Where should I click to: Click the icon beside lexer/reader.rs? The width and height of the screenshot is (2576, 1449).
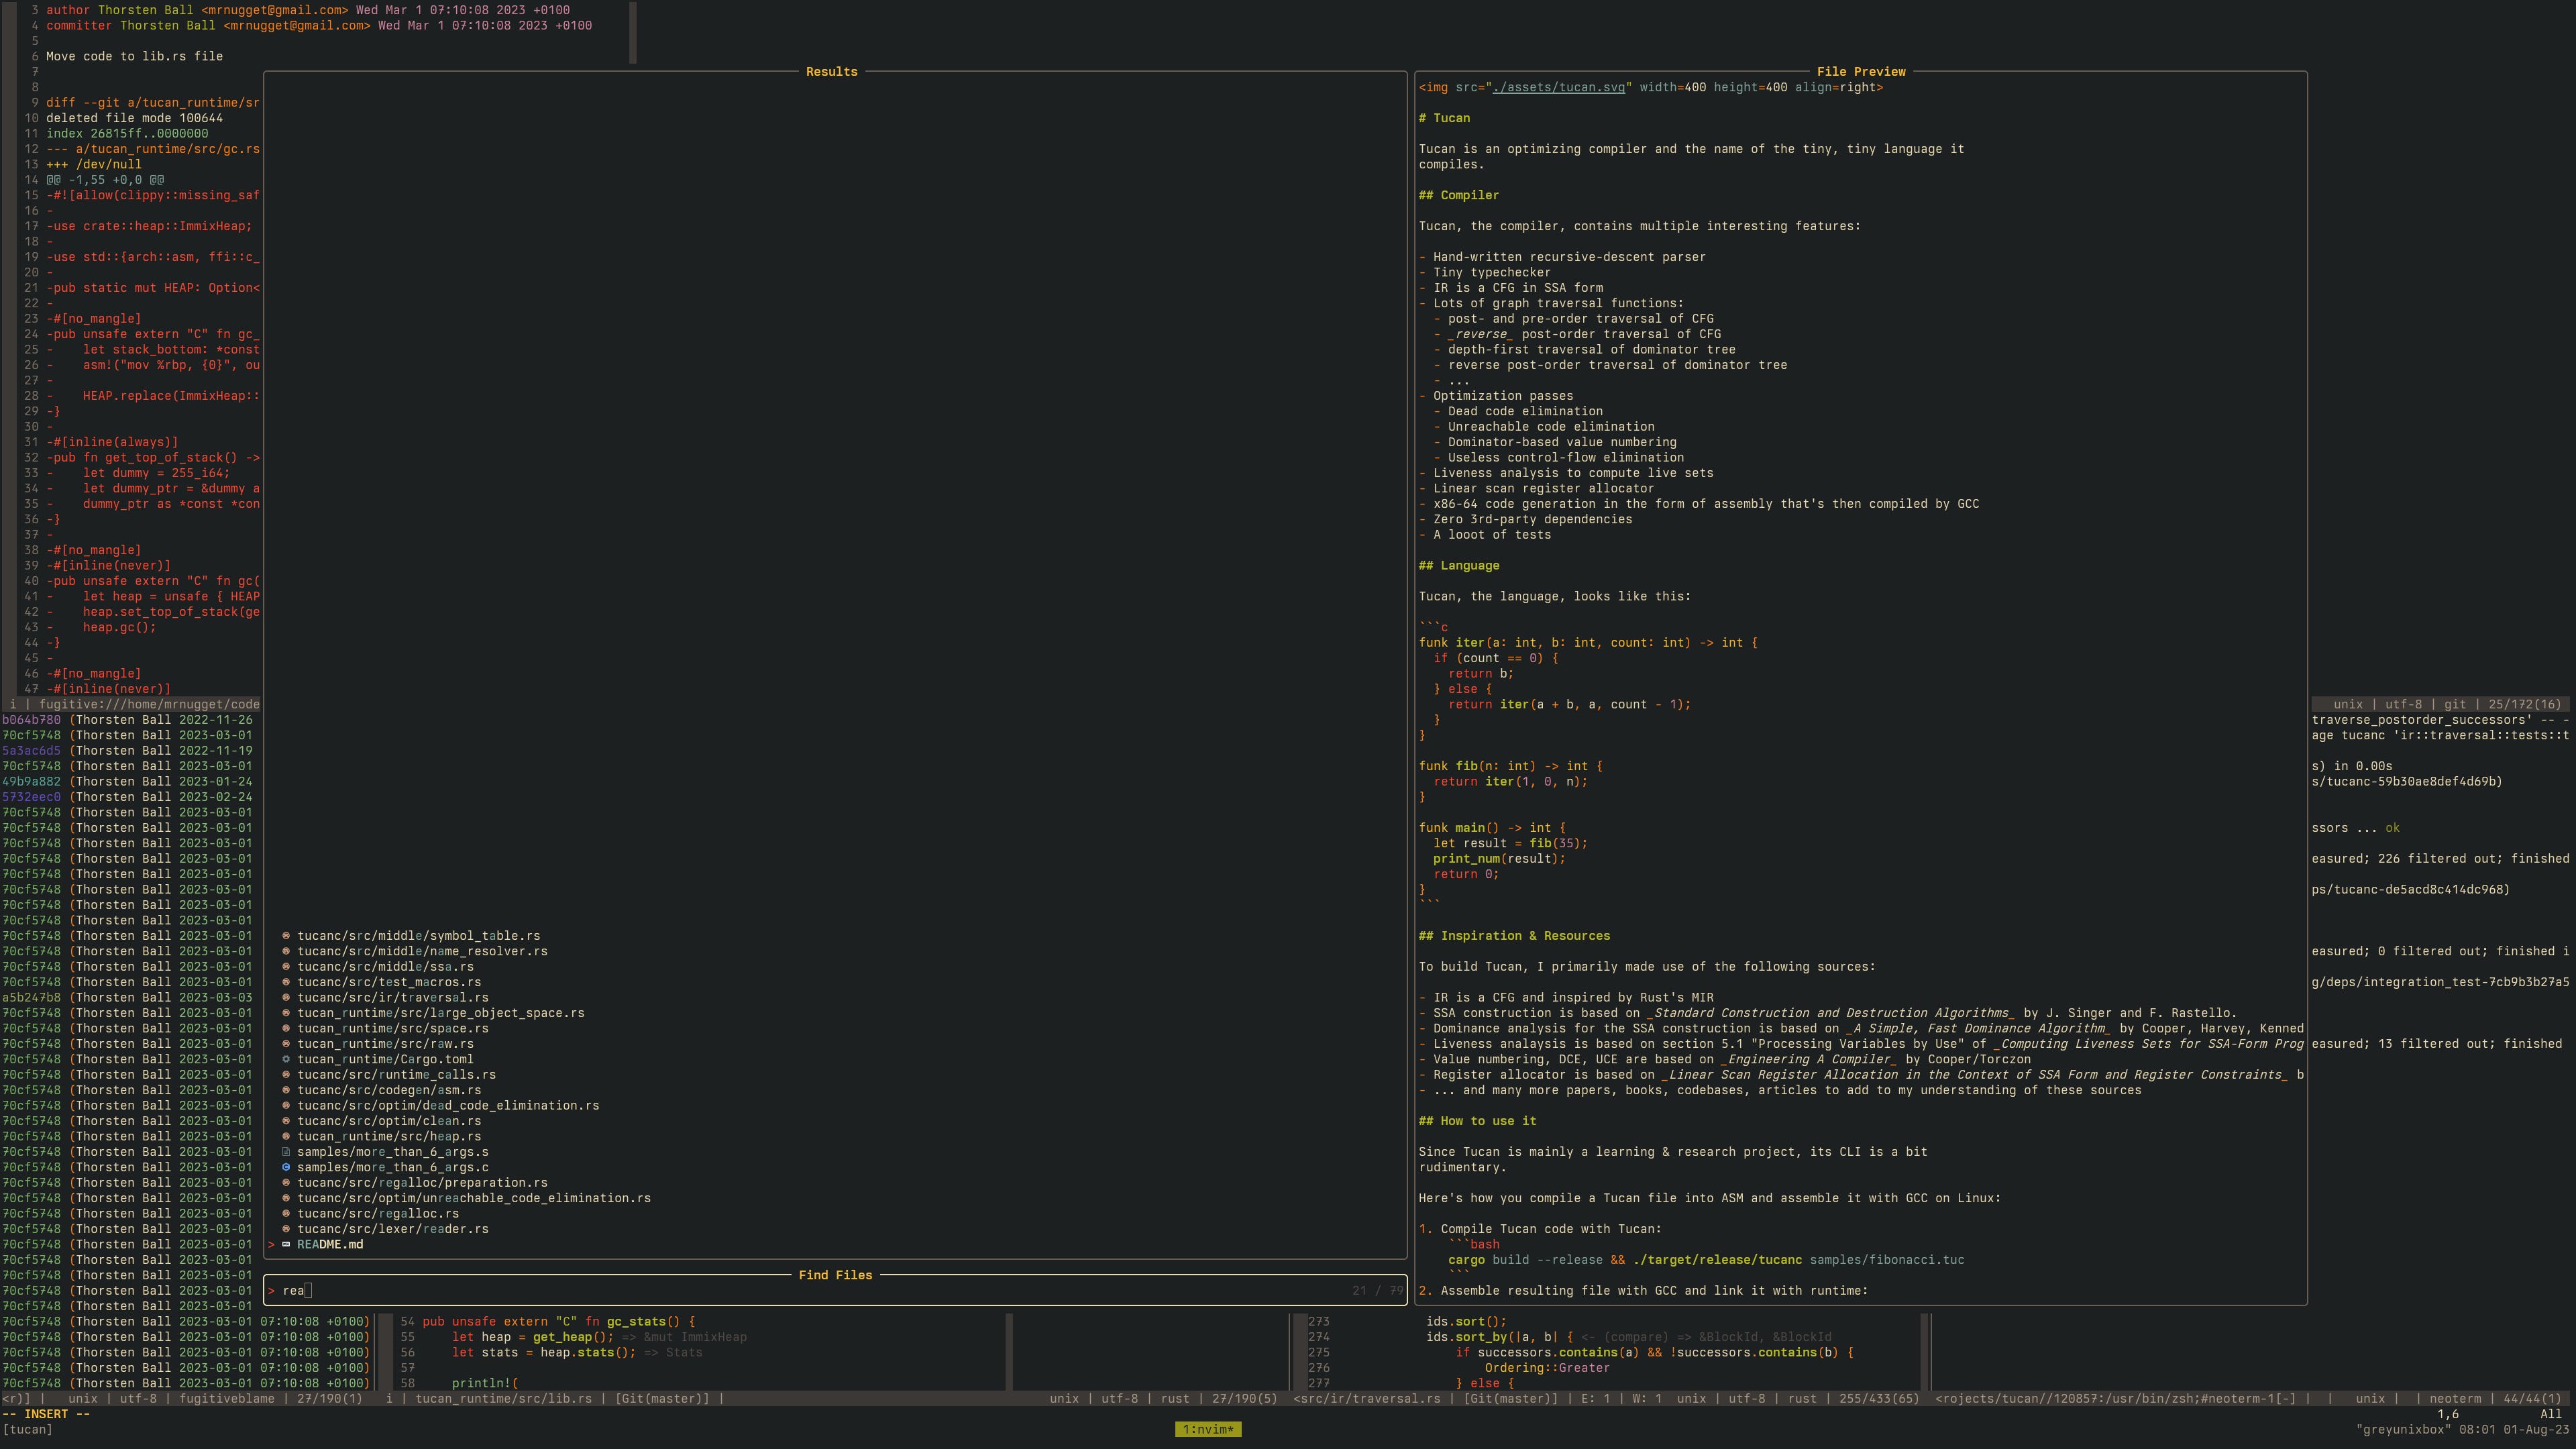pos(286,1229)
